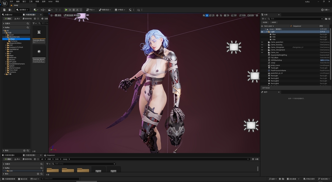Toggle world/local coordinate globe icon

click(217, 15)
